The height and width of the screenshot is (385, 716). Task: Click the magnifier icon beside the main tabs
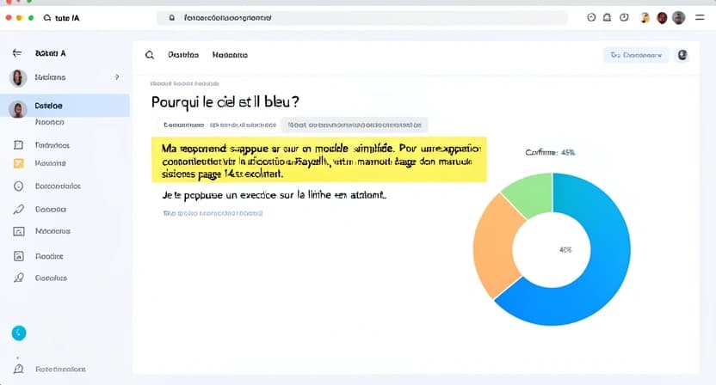[150, 55]
